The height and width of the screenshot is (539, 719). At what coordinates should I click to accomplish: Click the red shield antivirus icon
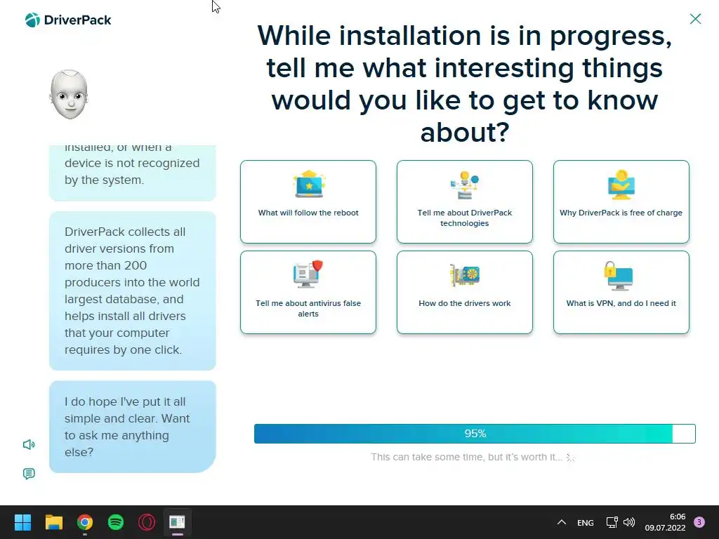308,274
